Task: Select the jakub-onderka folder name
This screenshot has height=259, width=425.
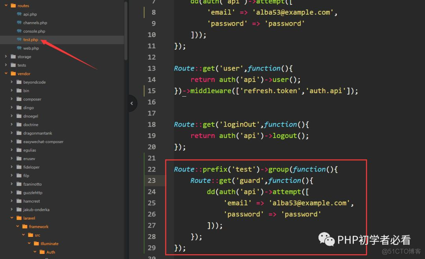Action: point(36,210)
